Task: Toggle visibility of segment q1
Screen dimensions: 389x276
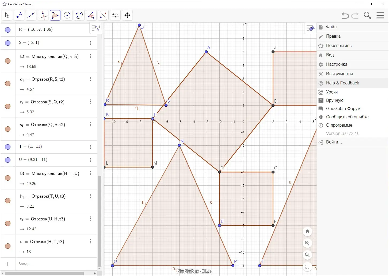Action: tap(8, 84)
